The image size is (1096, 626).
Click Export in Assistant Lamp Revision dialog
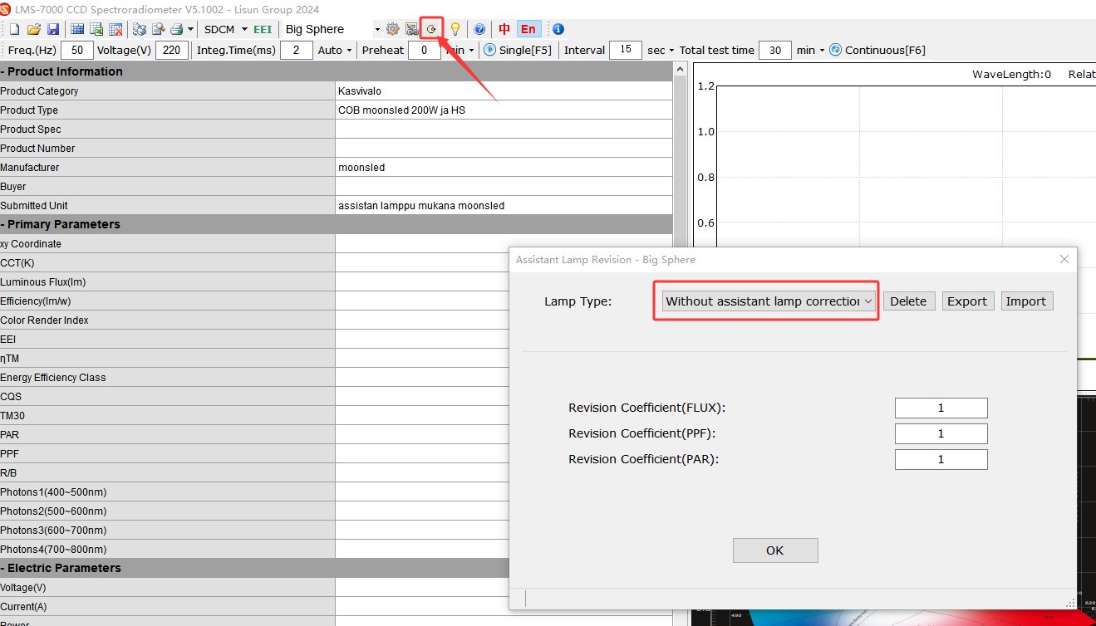[967, 301]
